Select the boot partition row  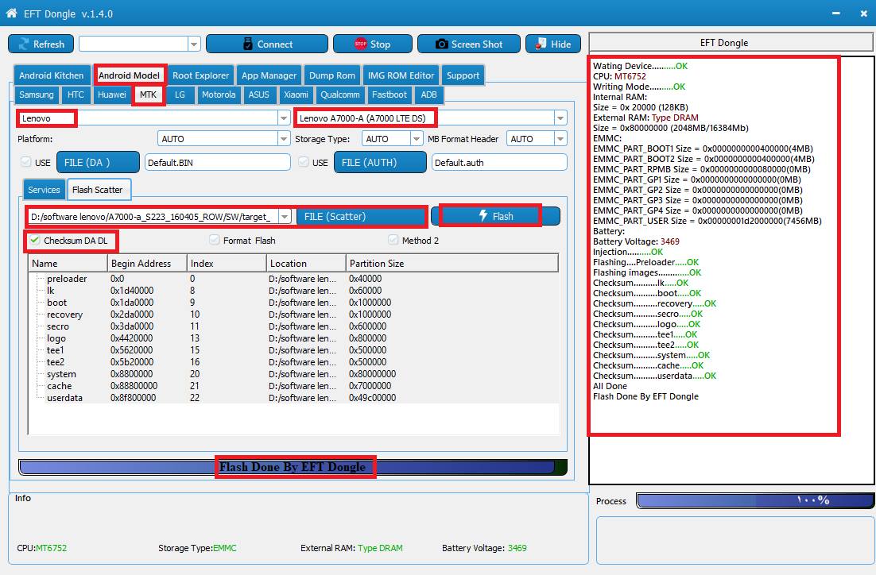click(293, 303)
